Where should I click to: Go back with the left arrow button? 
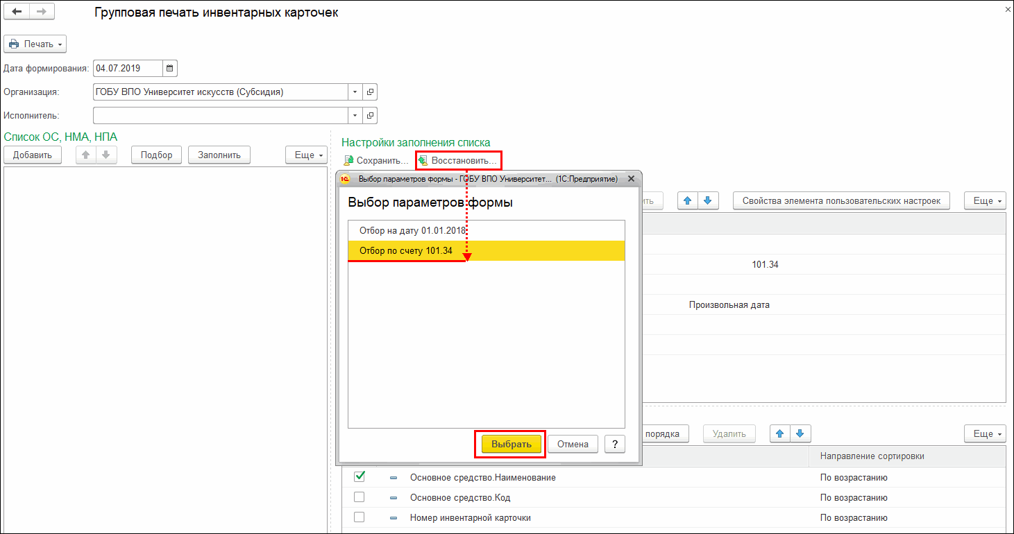(x=17, y=12)
